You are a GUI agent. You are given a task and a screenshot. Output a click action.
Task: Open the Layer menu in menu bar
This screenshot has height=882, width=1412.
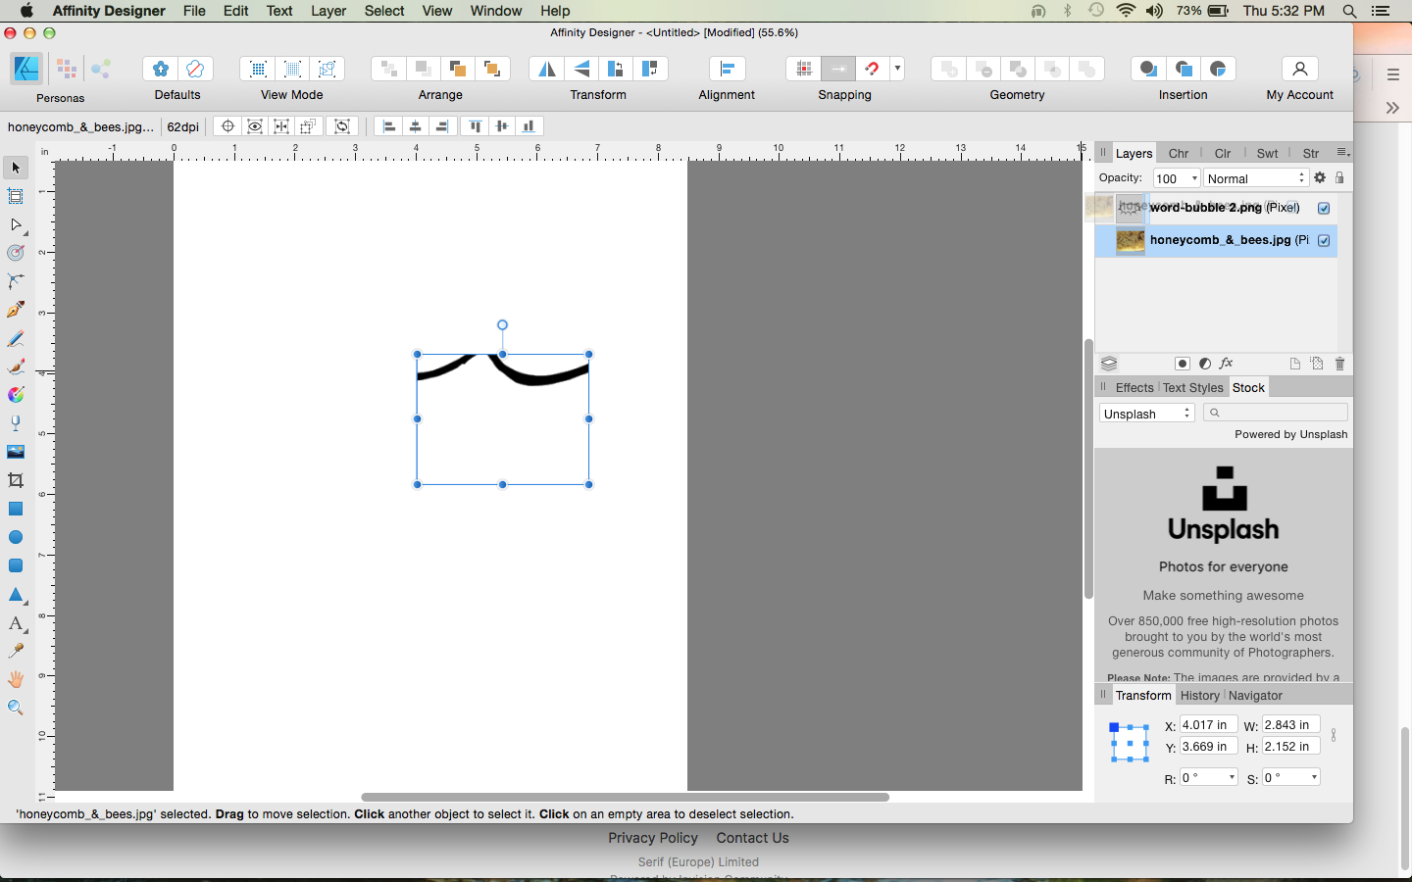point(328,11)
